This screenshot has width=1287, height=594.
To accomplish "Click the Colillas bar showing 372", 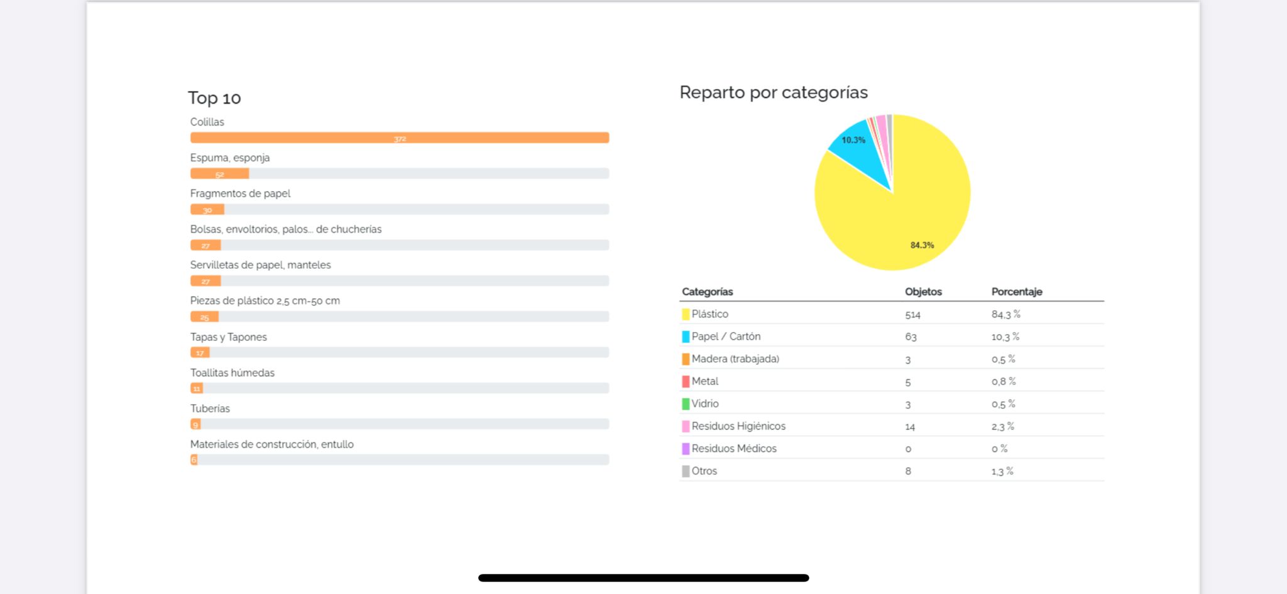I will click(400, 138).
